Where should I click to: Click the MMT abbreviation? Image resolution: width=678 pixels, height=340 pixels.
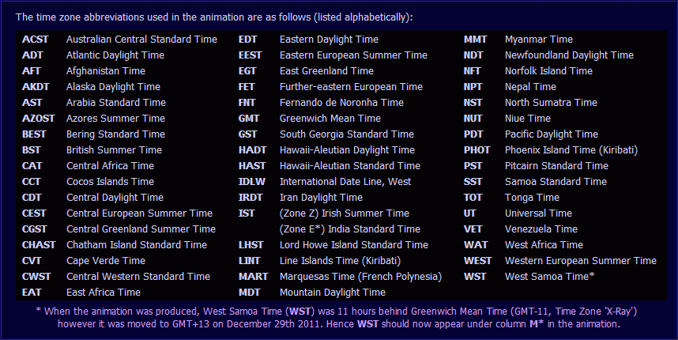476,40
